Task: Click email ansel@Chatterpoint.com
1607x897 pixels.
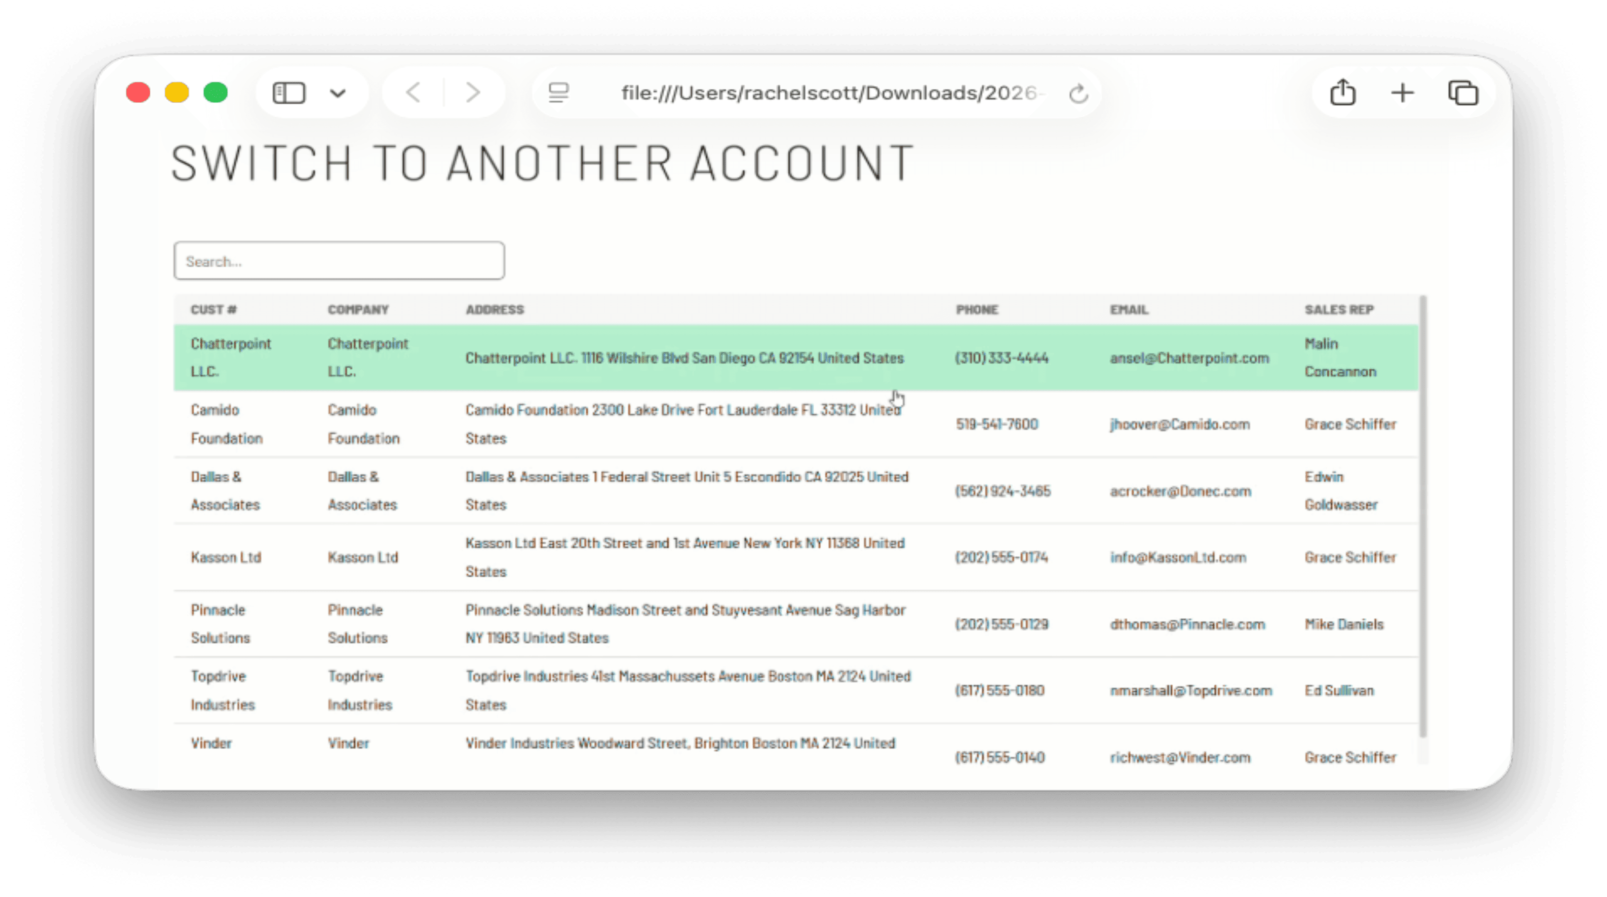Action: (1189, 358)
